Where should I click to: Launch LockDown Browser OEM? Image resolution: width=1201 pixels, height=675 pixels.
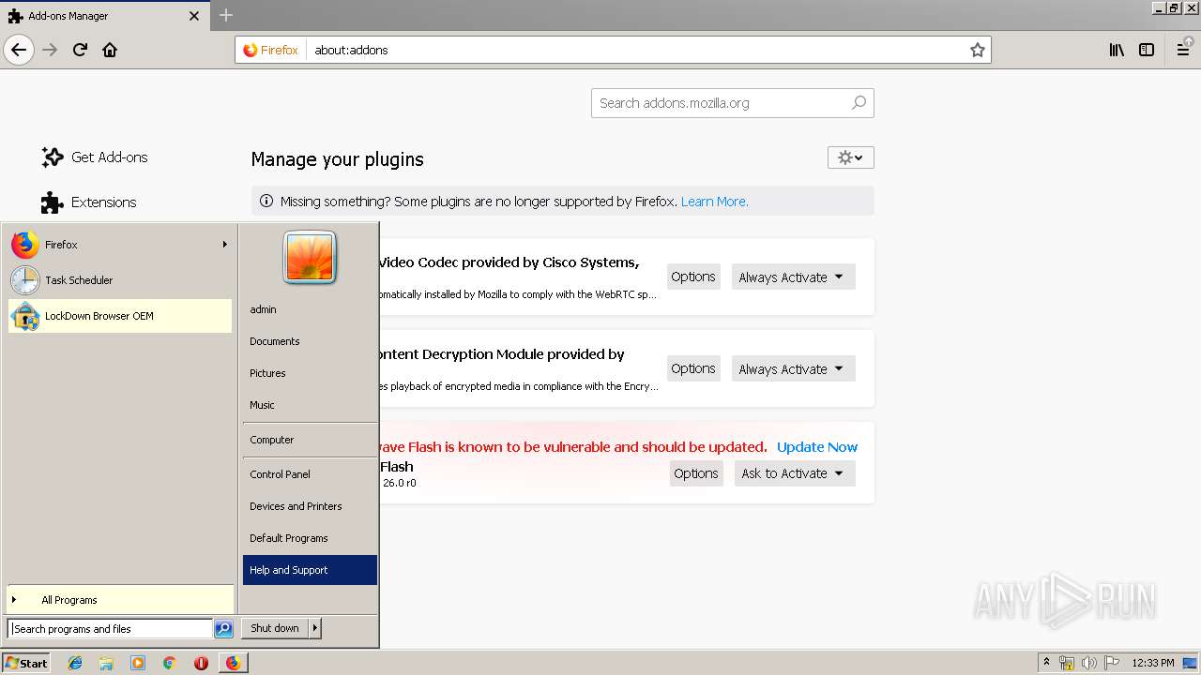[120, 316]
